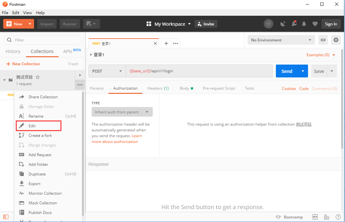Click the sync status icon

[268, 24]
